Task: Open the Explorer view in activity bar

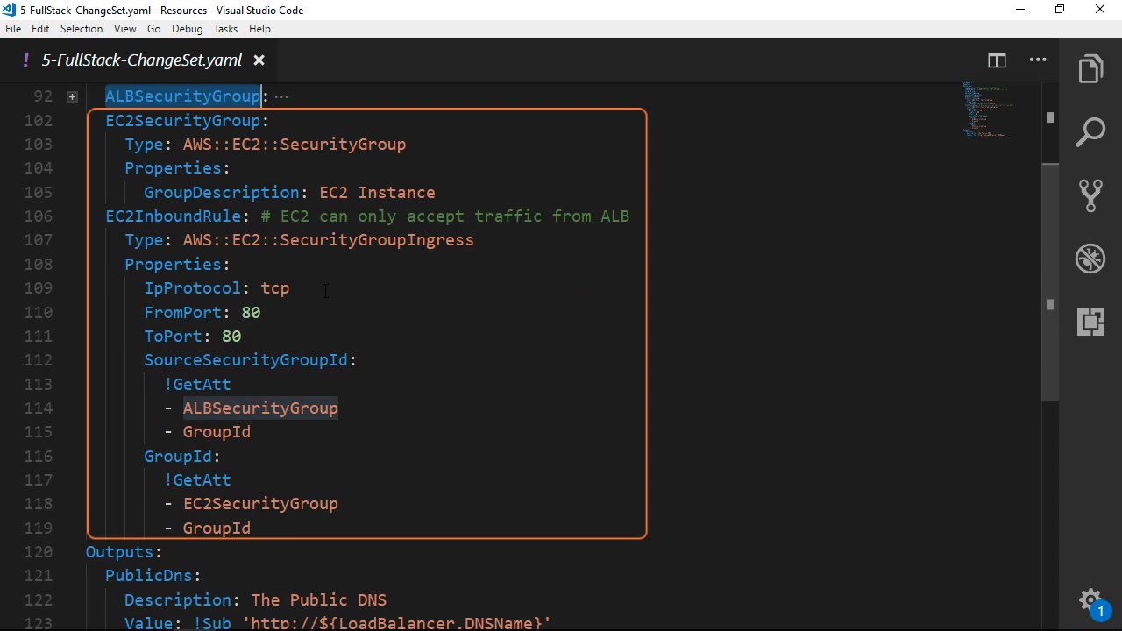Action: (x=1090, y=70)
